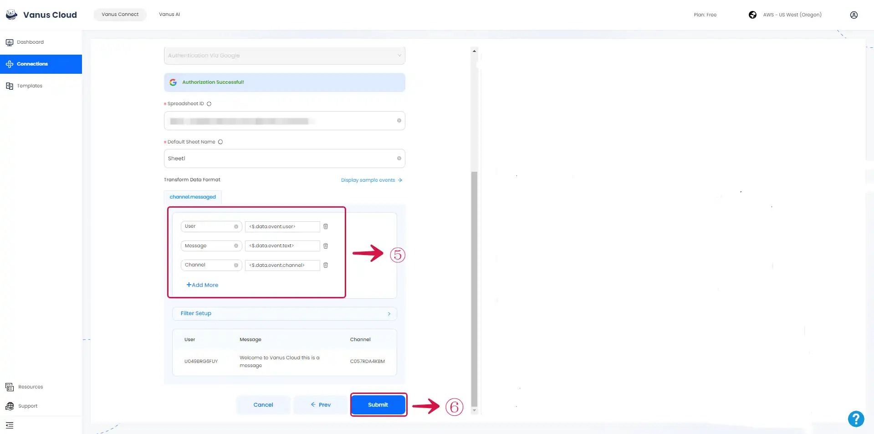Viewport: 874px width, 434px height.
Task: Delete the Message mapping row
Action: click(326, 246)
